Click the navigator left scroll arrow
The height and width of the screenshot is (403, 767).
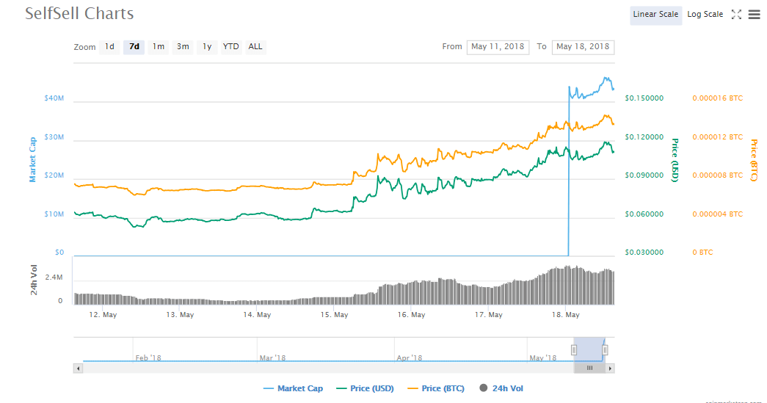(79, 368)
